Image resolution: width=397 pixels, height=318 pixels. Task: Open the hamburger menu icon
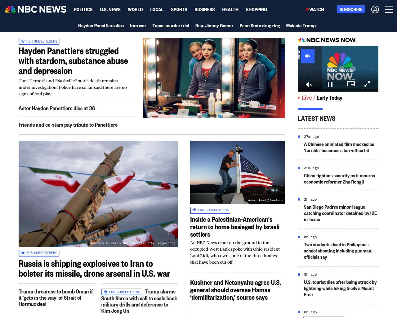pyautogui.click(x=389, y=10)
